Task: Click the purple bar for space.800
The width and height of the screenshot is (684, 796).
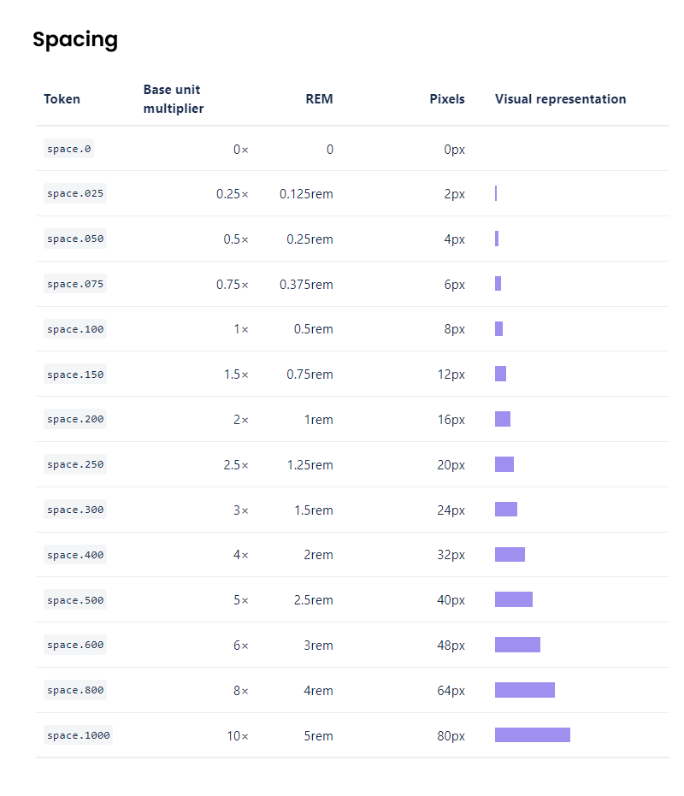Action: coord(524,690)
